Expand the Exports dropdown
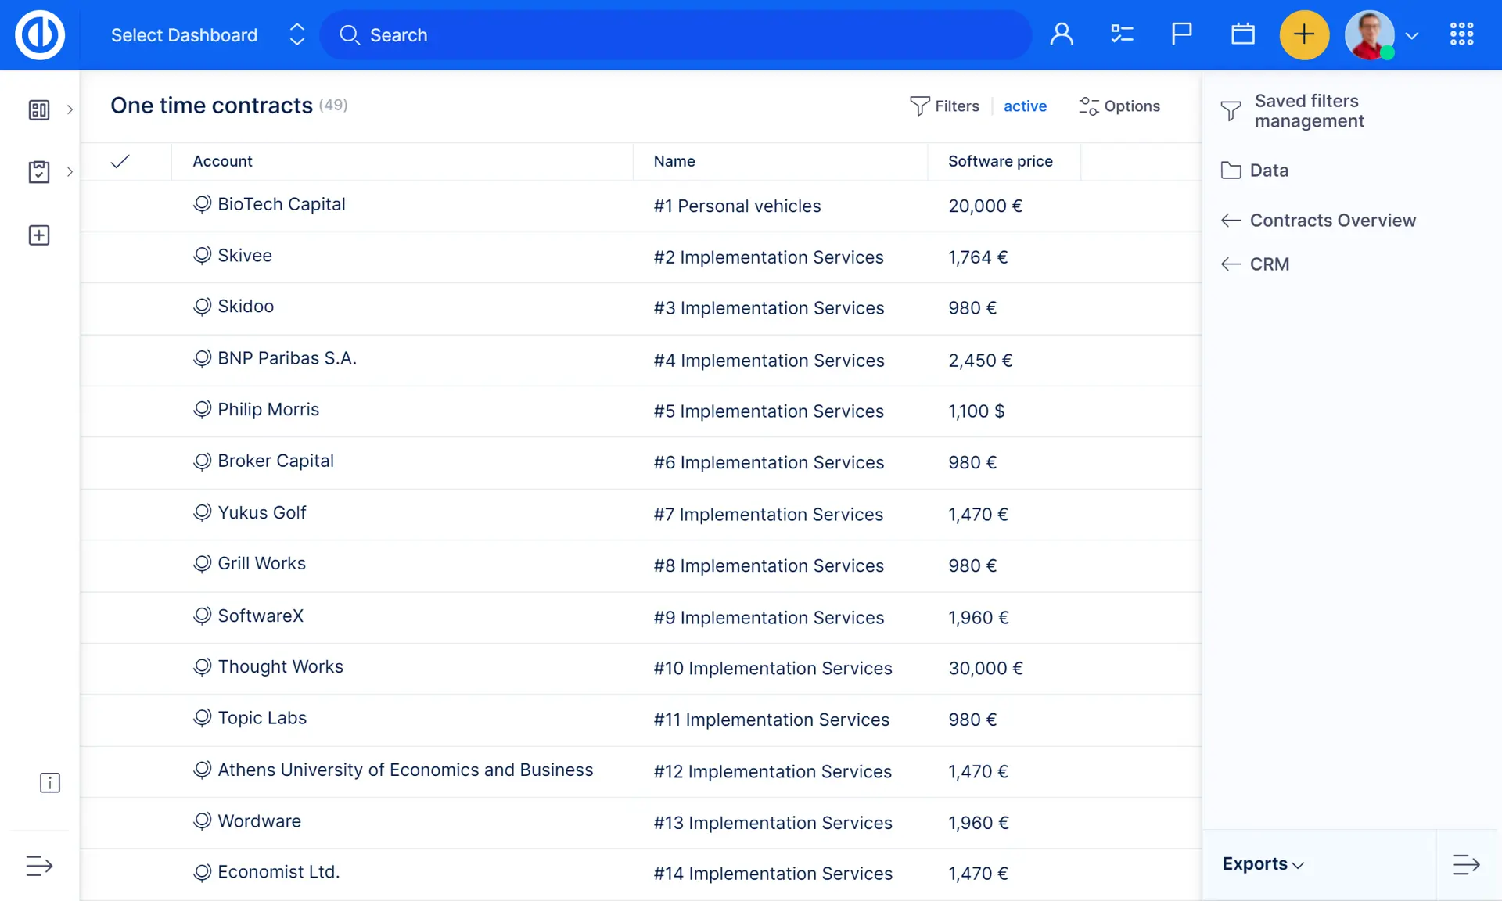Viewport: 1502px width, 901px height. point(1263,864)
